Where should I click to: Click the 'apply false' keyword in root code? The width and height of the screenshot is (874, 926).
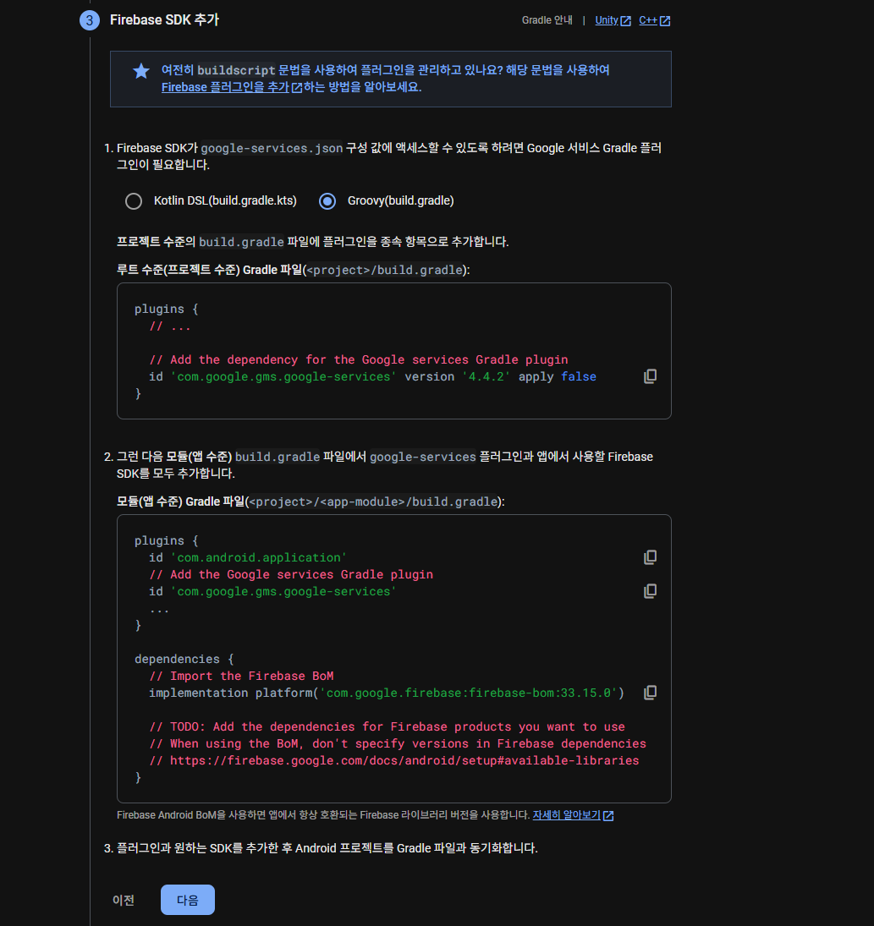click(x=558, y=377)
